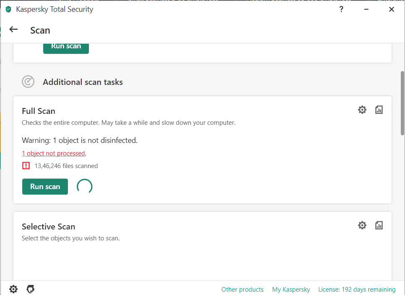The image size is (405, 295).
Task: Open the My Kaspersky link
Action: pyautogui.click(x=291, y=290)
